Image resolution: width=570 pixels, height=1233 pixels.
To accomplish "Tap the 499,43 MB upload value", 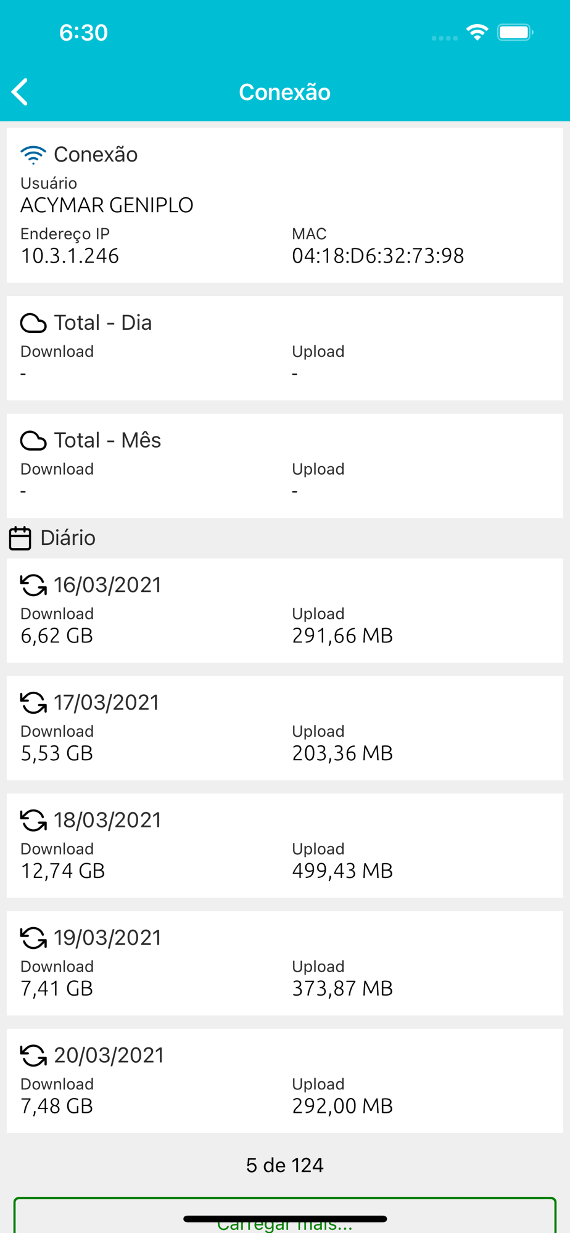I will (342, 870).
